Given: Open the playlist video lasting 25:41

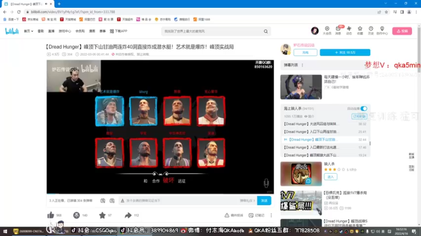Looking at the screenshot, I should [325, 132].
